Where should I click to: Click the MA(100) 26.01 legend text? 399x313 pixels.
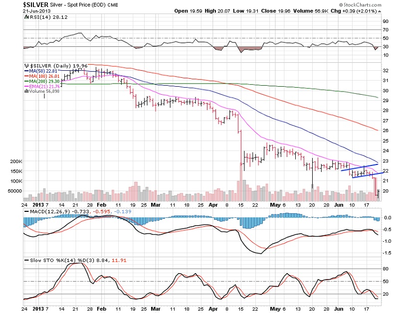click(x=44, y=76)
